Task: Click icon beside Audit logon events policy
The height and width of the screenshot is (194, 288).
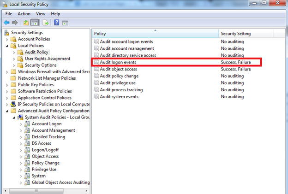Action: tap(96, 62)
